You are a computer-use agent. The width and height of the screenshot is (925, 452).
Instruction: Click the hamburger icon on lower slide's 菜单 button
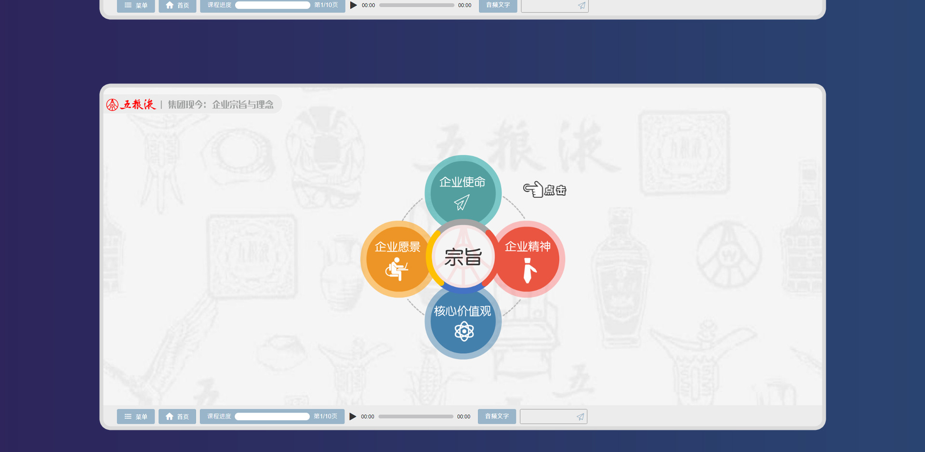(x=128, y=416)
